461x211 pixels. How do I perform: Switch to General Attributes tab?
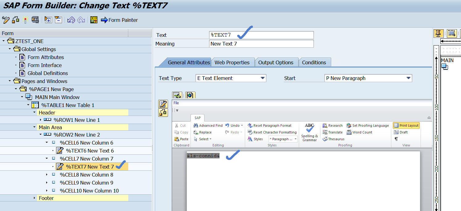(x=189, y=62)
